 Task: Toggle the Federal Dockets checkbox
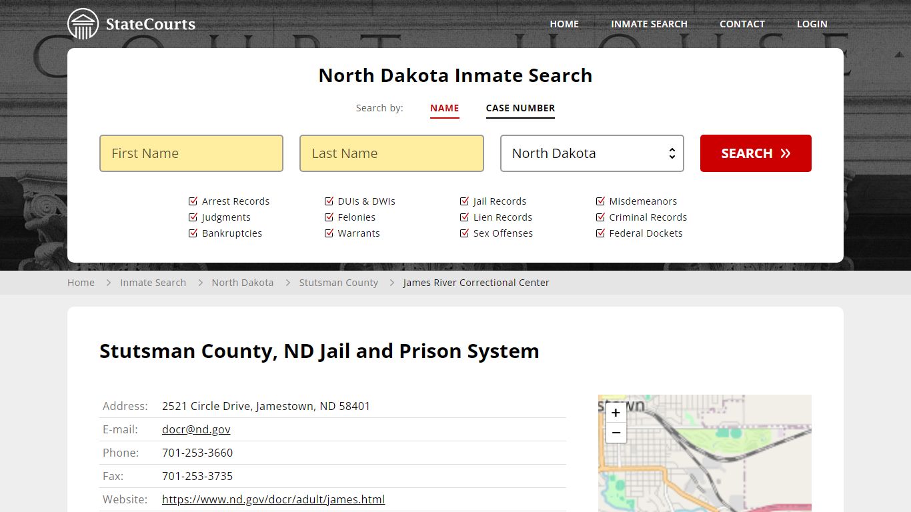tap(600, 233)
